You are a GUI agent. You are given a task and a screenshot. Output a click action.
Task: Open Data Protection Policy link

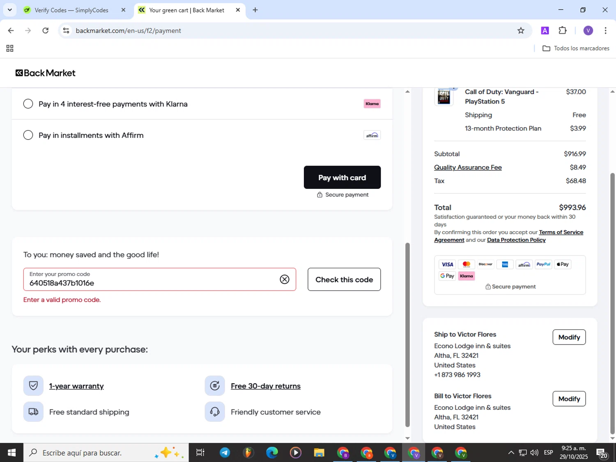pos(516,240)
